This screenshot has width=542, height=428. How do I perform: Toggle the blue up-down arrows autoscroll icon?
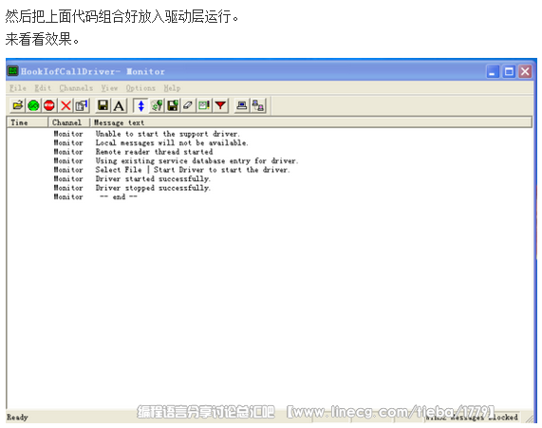140,105
